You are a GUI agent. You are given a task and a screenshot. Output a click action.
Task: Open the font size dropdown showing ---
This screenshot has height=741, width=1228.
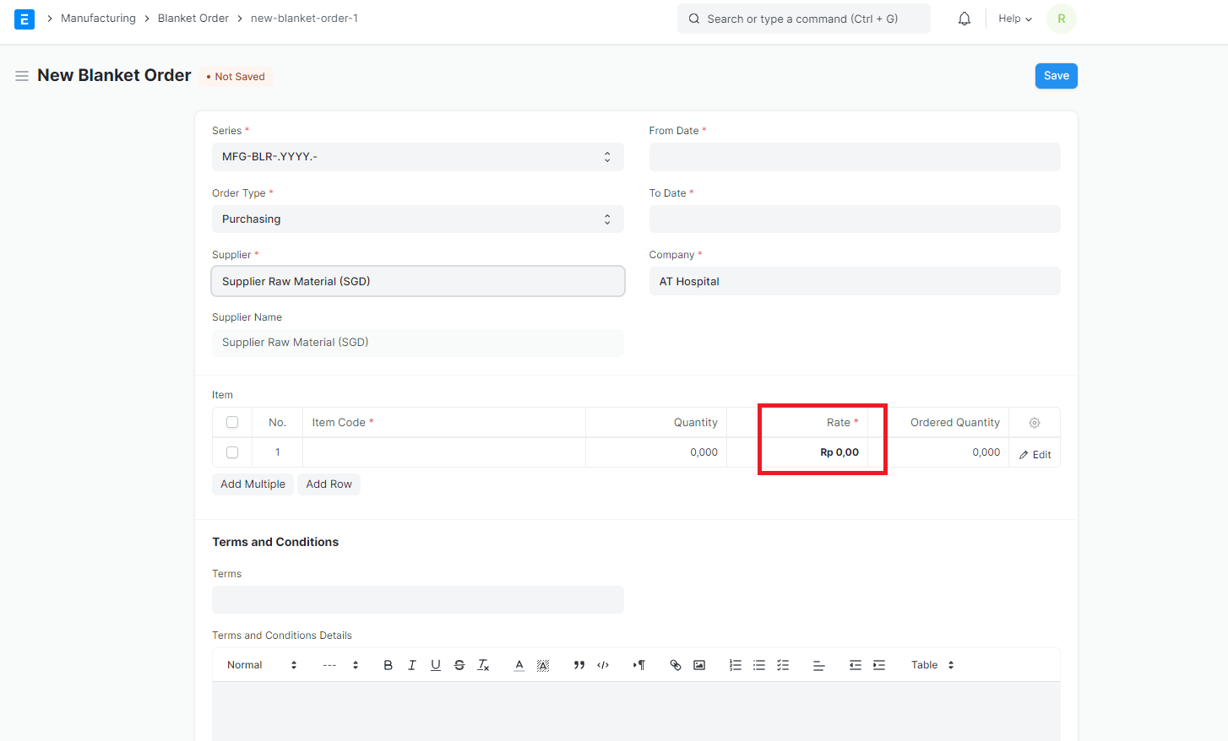tap(340, 665)
